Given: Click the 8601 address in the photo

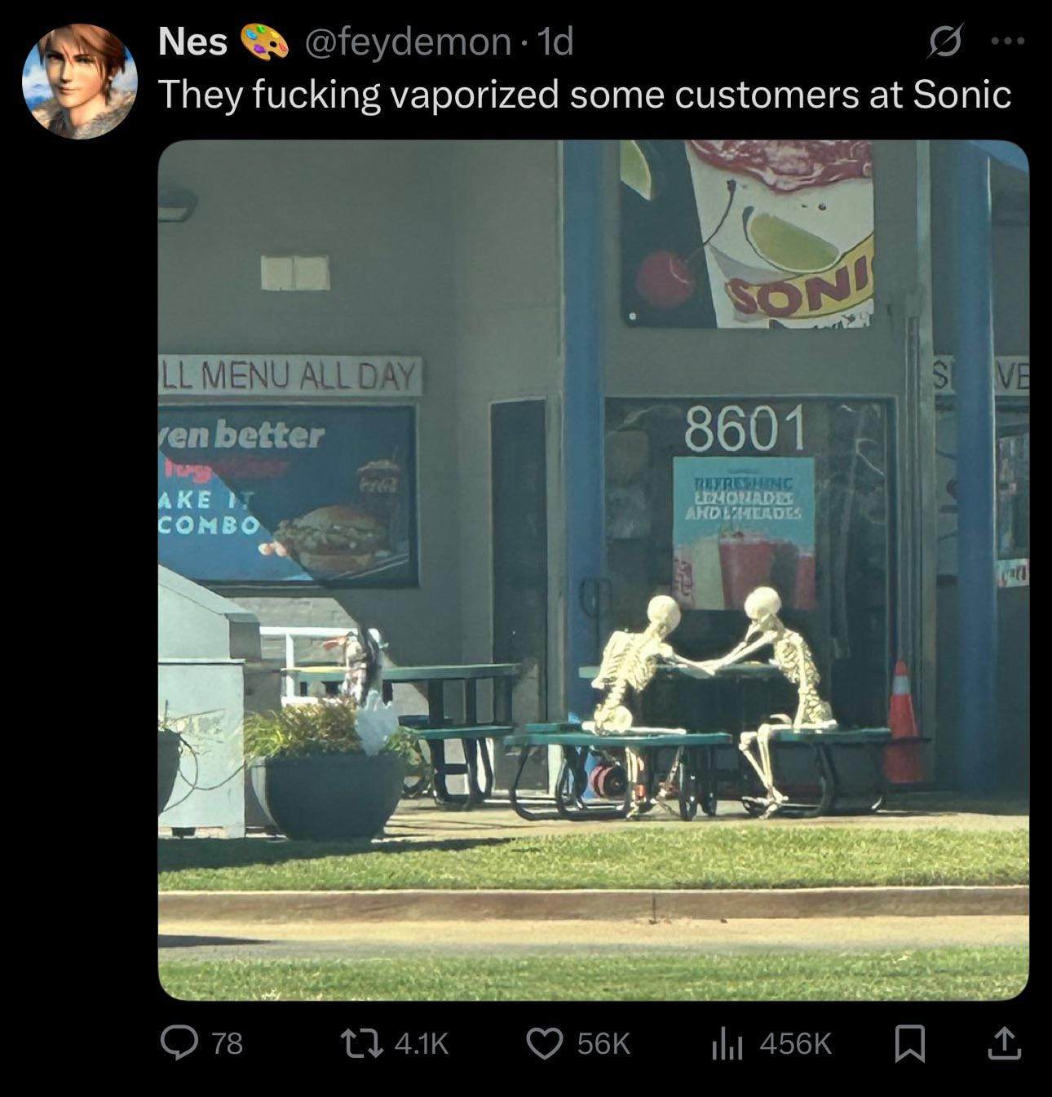Looking at the screenshot, I should (744, 427).
